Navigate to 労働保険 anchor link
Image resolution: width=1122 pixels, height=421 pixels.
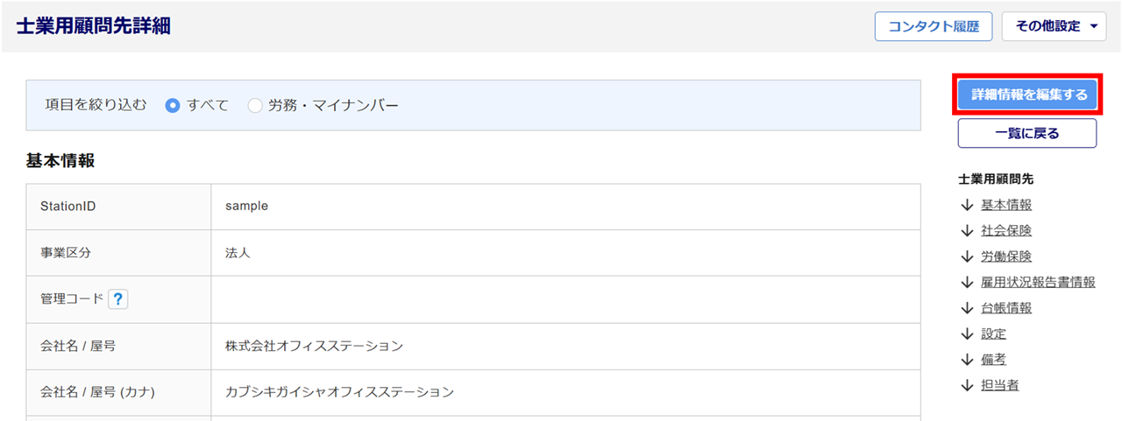click(1005, 256)
